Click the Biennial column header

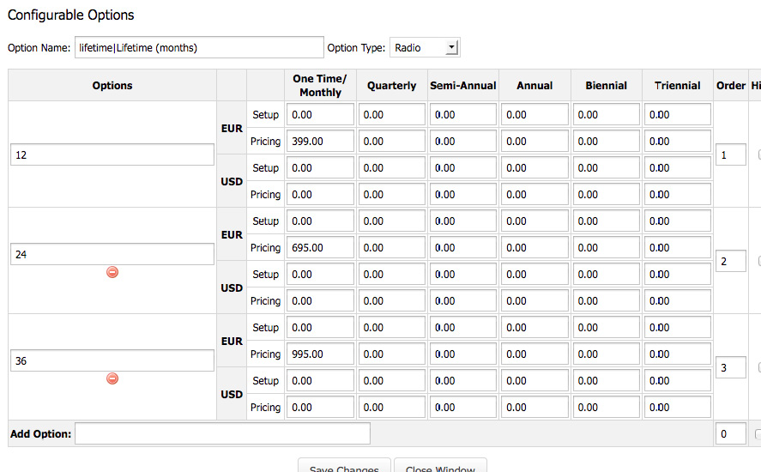607,86
